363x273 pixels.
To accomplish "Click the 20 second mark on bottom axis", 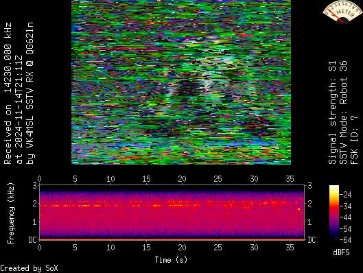I will tap(183, 248).
